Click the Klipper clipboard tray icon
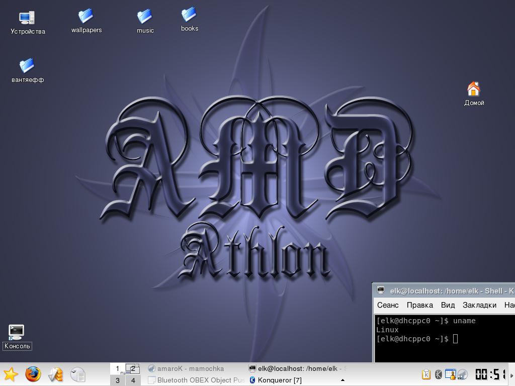 pos(426,374)
